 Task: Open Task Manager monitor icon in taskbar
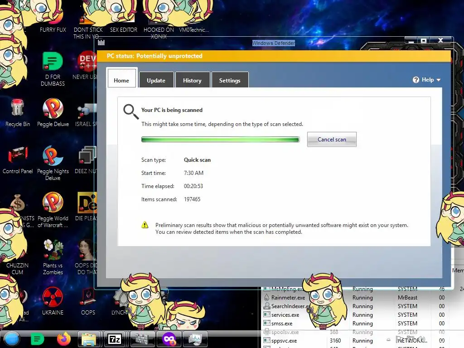pos(195,339)
